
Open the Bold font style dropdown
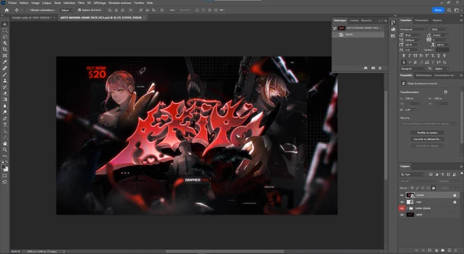point(447,29)
